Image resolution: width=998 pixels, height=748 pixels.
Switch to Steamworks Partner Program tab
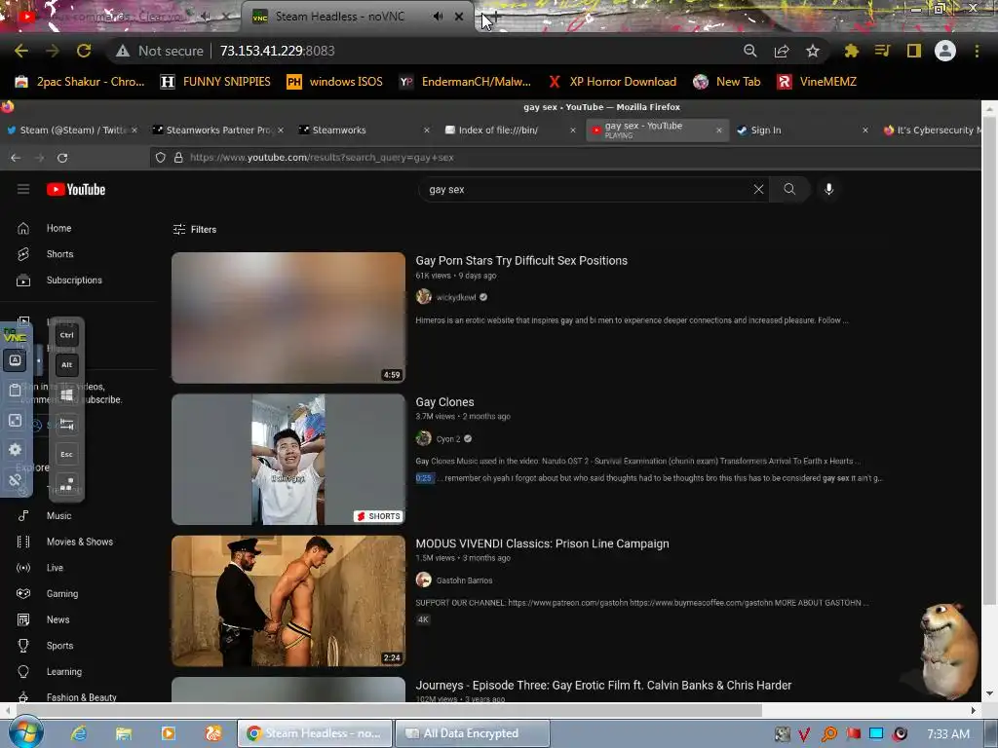pos(217,130)
